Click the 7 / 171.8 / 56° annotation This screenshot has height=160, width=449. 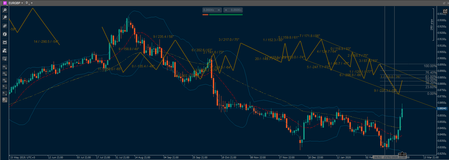[x=310, y=36]
